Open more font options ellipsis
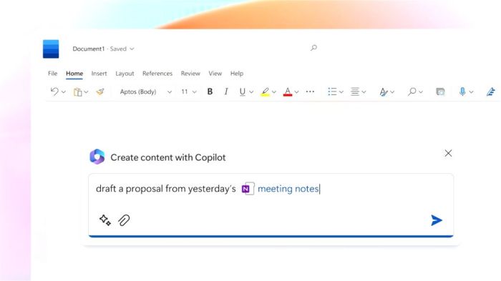501x281 pixels. pos(310,92)
